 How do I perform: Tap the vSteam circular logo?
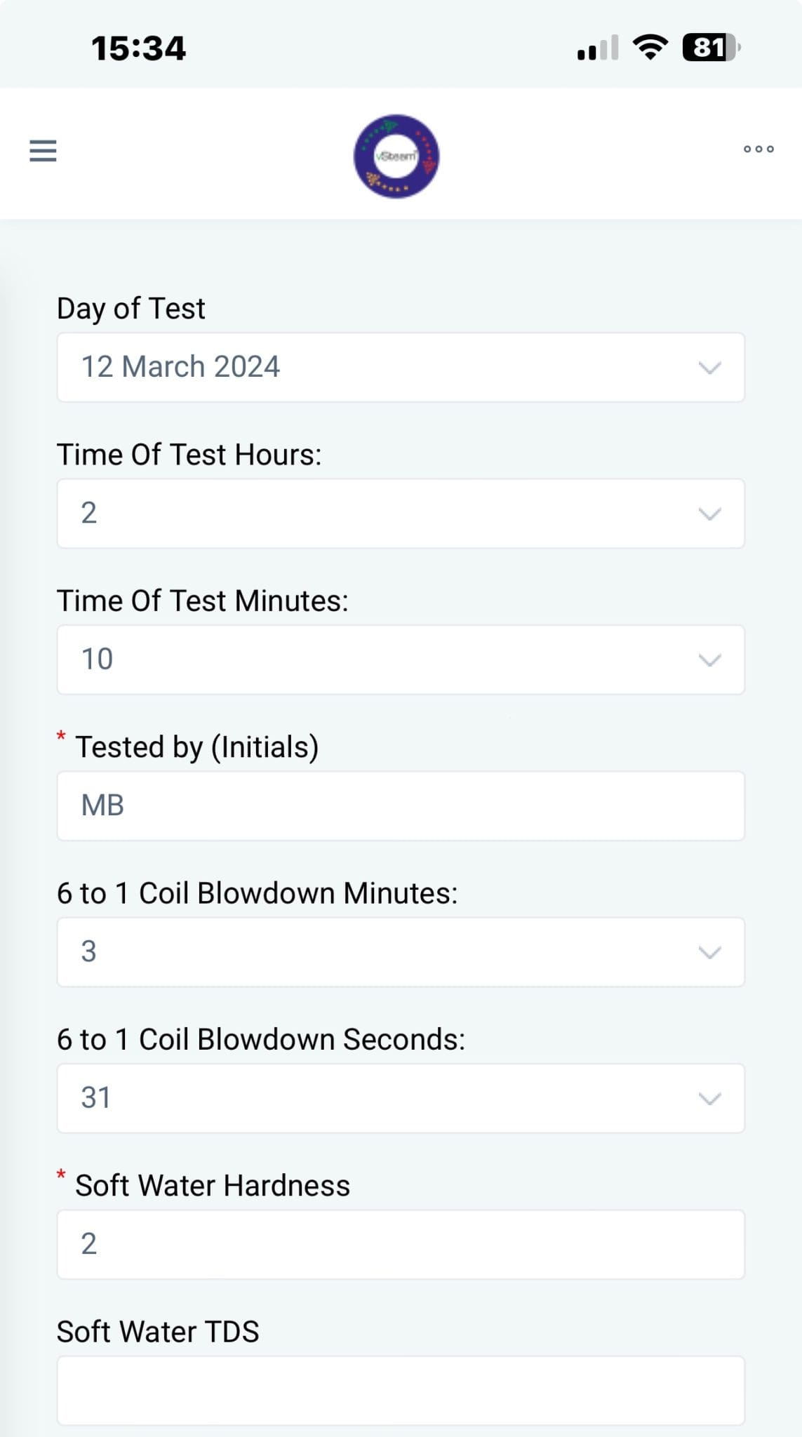click(396, 156)
